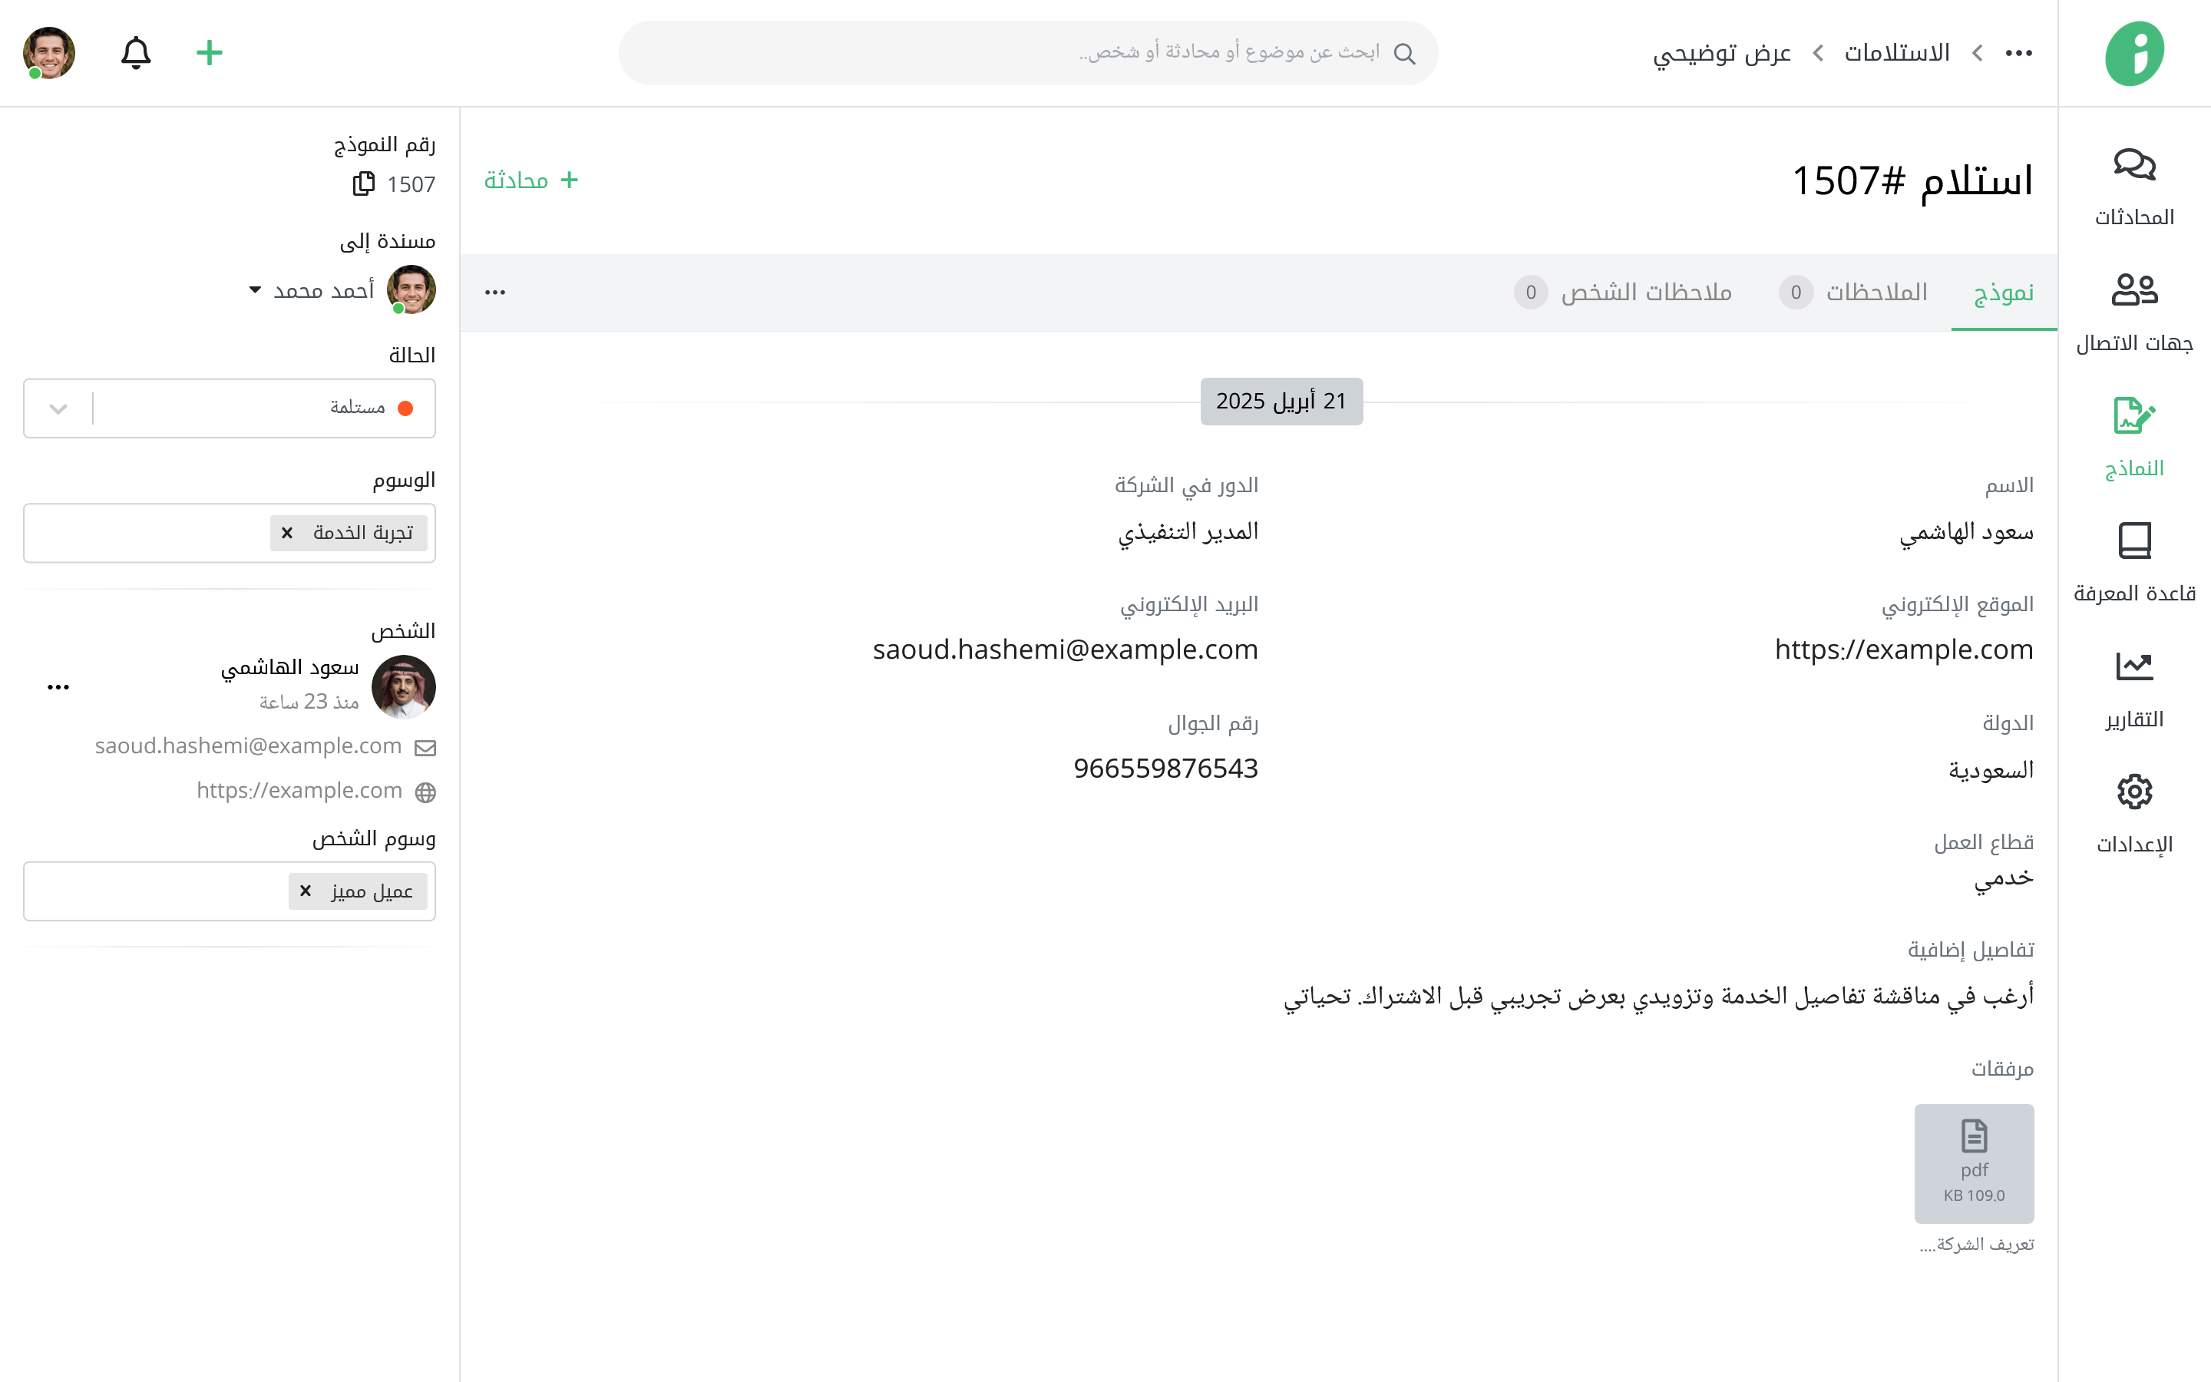
Task: Switch to the الملاحظات notes tab
Action: click(1875, 293)
